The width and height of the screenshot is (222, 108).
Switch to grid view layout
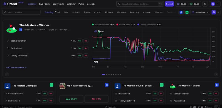[214, 13]
